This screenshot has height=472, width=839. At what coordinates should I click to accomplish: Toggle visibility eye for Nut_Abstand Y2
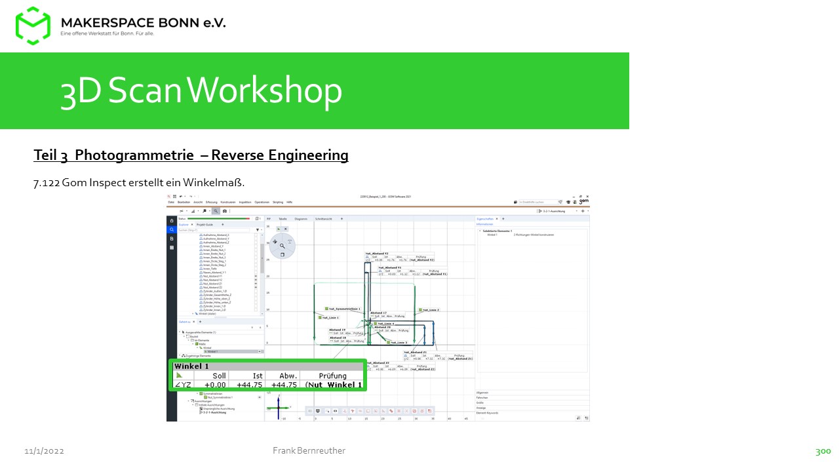[256, 280]
